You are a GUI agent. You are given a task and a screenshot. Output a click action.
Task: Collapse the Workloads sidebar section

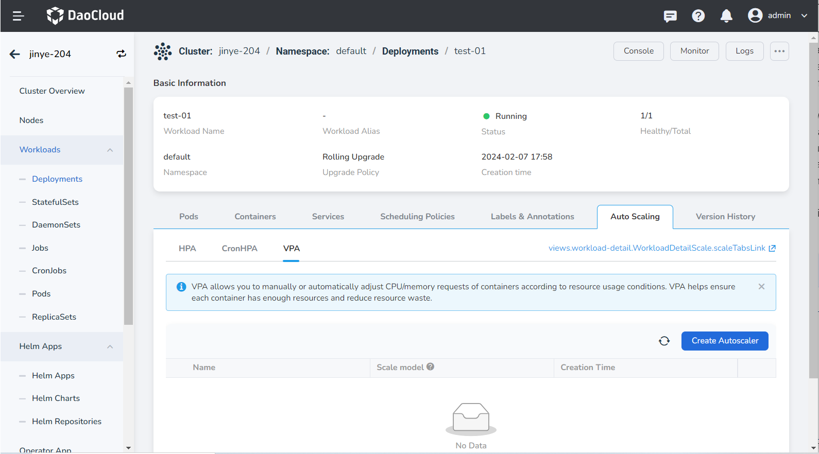click(x=110, y=150)
